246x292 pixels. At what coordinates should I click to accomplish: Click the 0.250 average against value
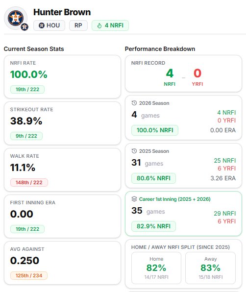25,261
